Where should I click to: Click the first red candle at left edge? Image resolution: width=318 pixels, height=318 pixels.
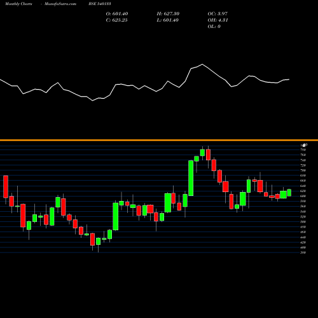(6, 187)
